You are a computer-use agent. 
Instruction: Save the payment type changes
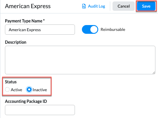146,6
